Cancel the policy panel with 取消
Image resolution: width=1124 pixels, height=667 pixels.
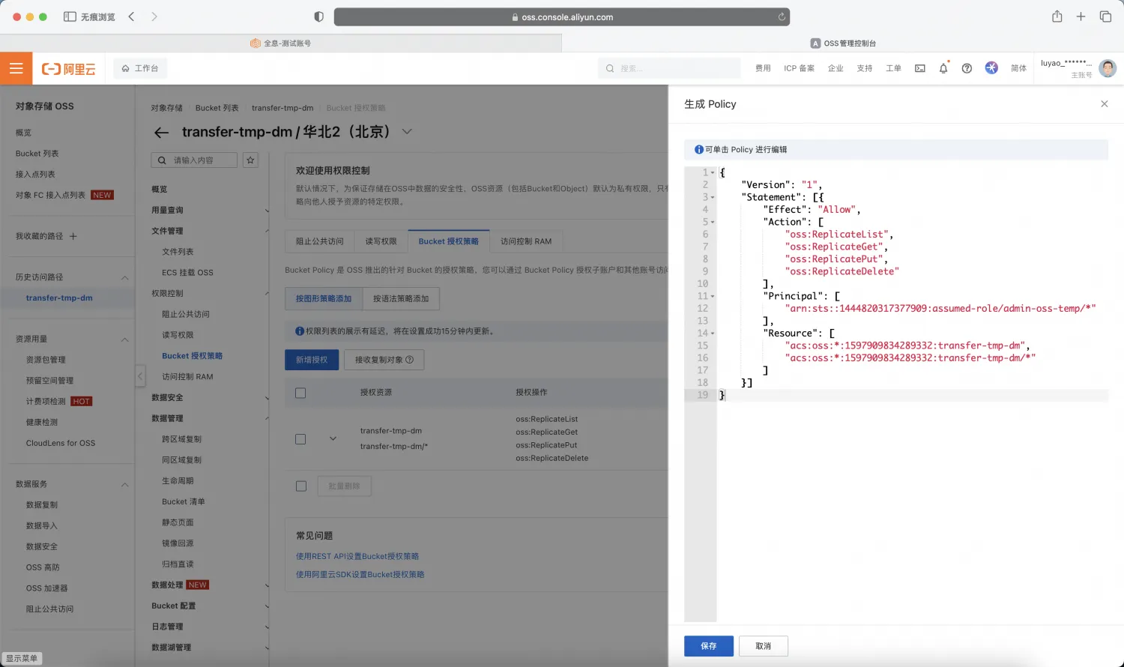coord(763,646)
